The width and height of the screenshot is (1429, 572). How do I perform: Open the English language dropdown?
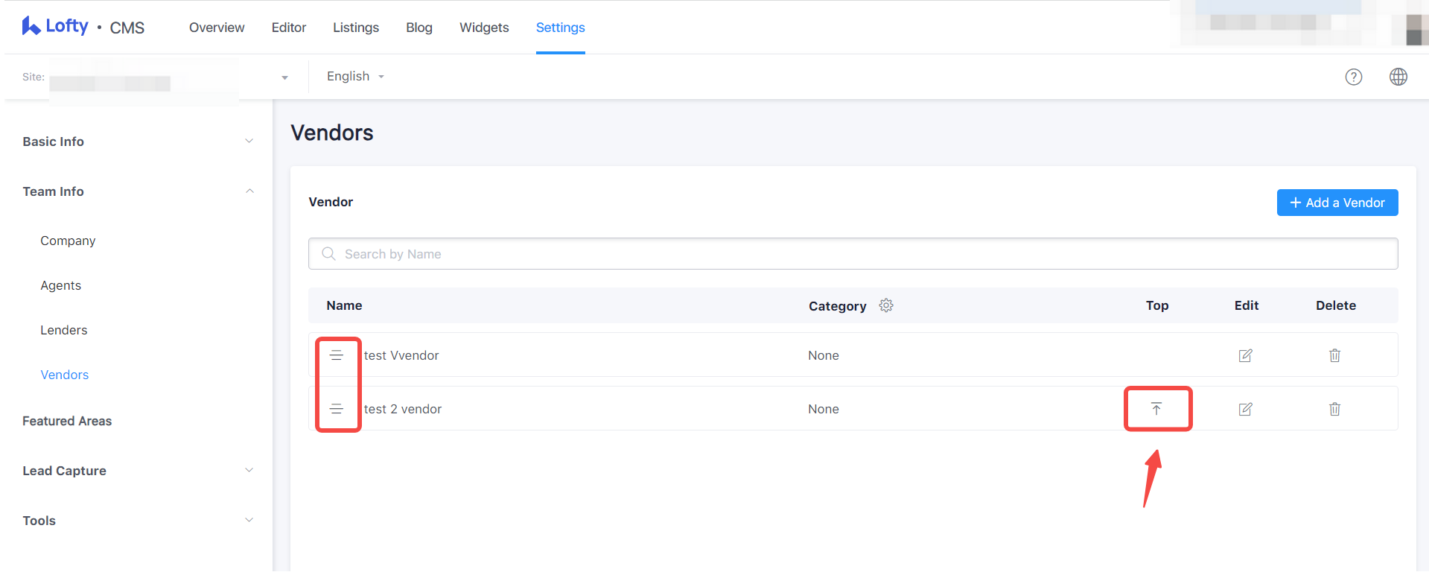pos(355,77)
